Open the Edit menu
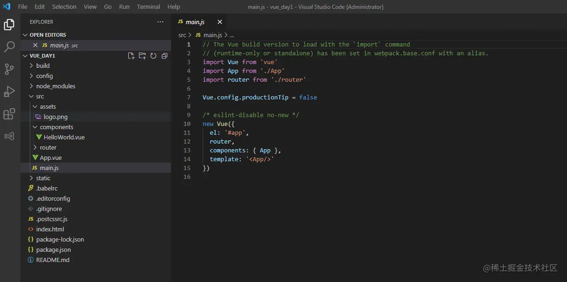 (40, 7)
